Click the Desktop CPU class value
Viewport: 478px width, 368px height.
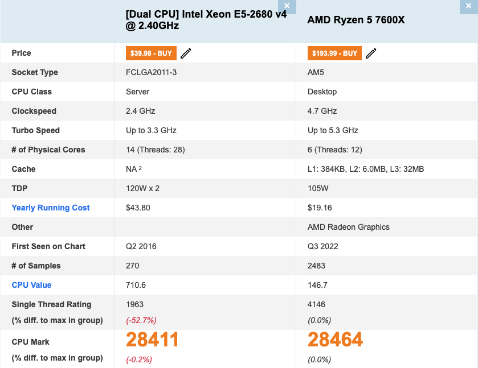click(322, 92)
